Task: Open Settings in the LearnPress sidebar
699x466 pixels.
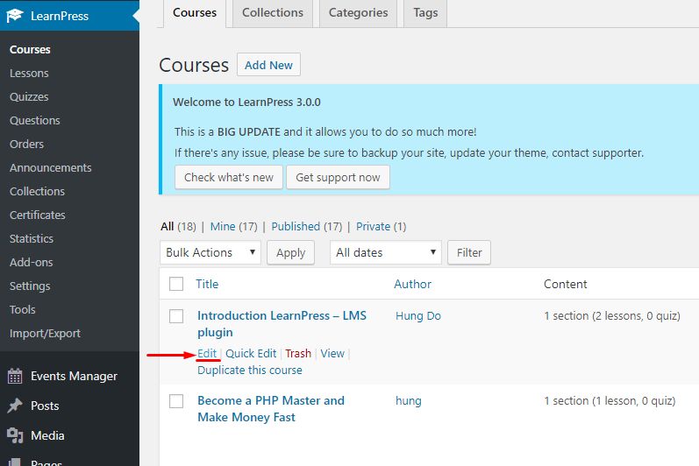Action: pos(30,286)
